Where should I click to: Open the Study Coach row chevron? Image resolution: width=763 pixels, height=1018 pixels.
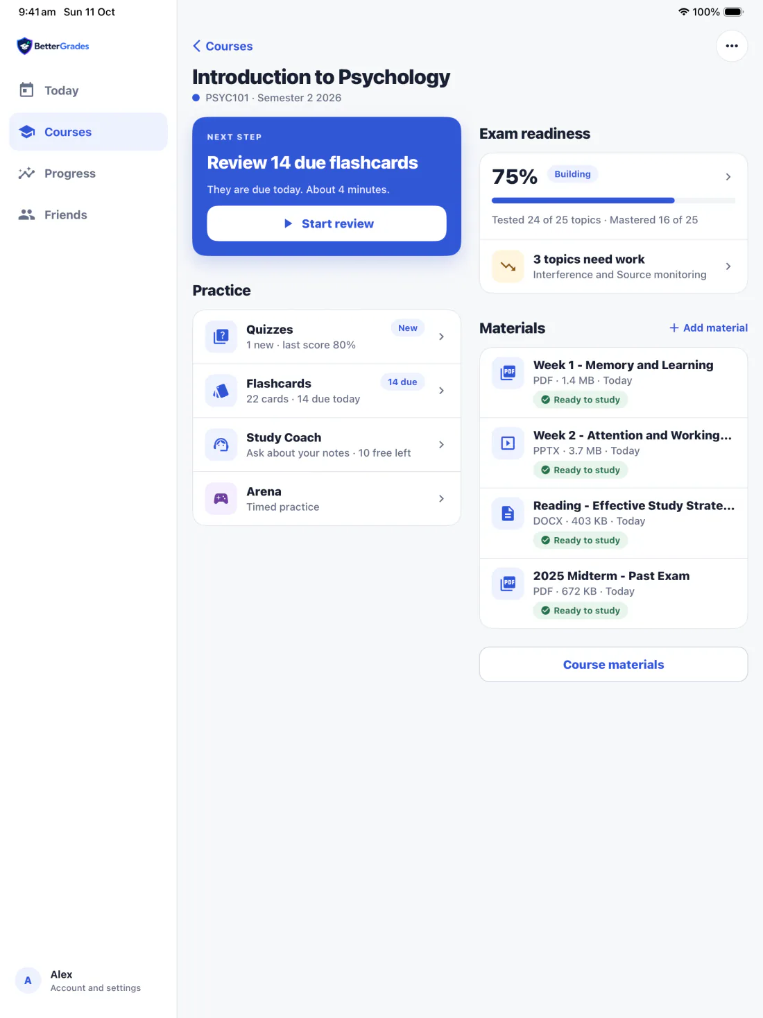[x=441, y=445]
